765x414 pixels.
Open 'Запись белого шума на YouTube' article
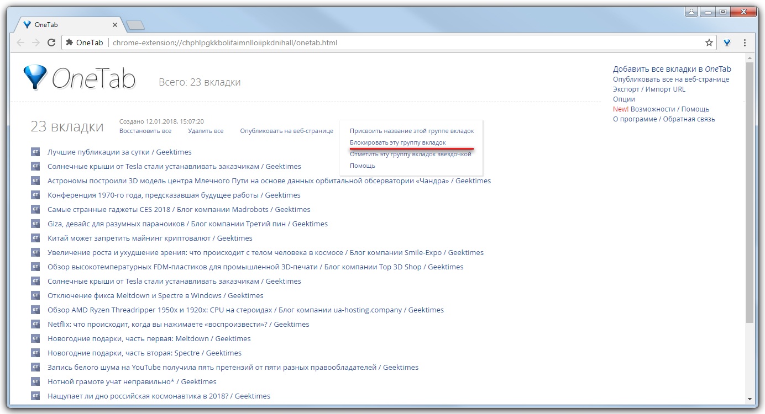click(x=233, y=367)
